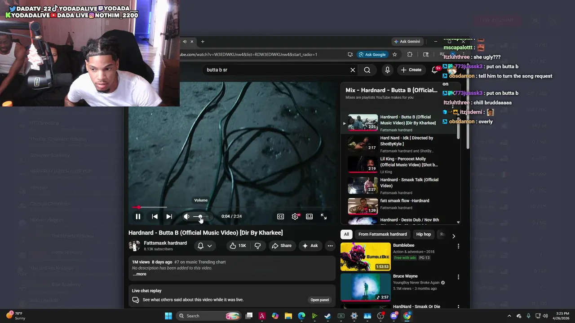Like the video with 15K thumbs up

click(x=238, y=246)
